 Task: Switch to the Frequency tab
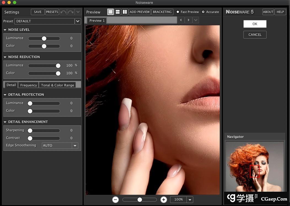pyautogui.click(x=28, y=85)
